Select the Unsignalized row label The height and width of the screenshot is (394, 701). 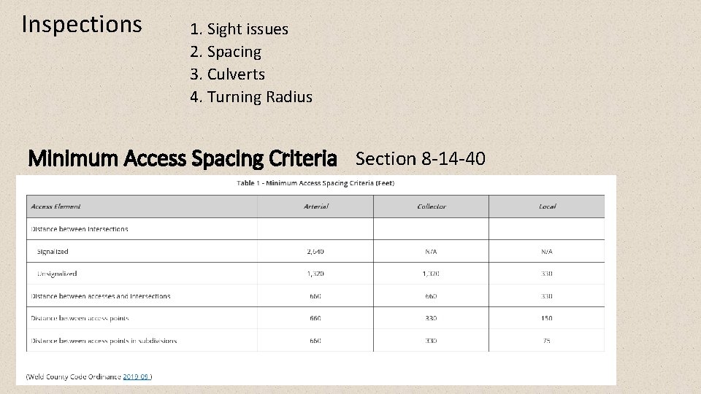(57, 274)
